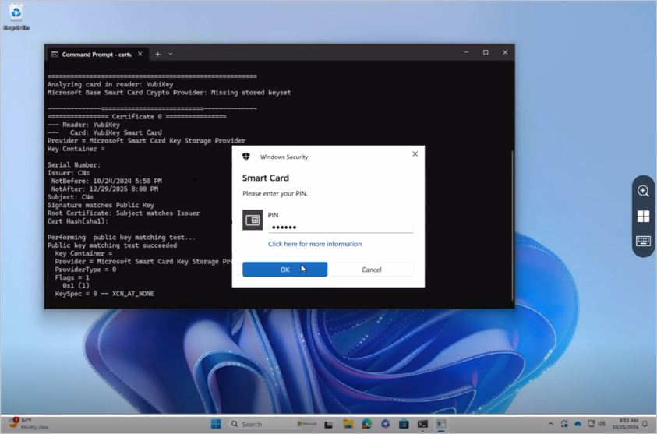Screen dimensions: 657x434
Task: Show hidden system tray icons
Action: point(550,424)
